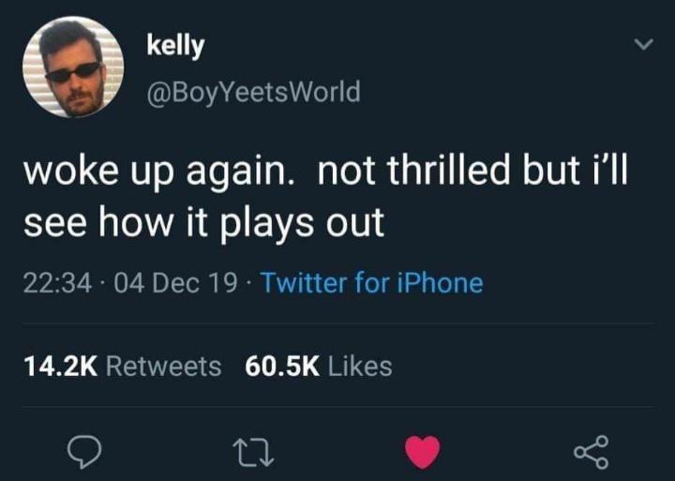Select the 04 Dec 19 date
The height and width of the screenshot is (481, 675).
tap(175, 283)
